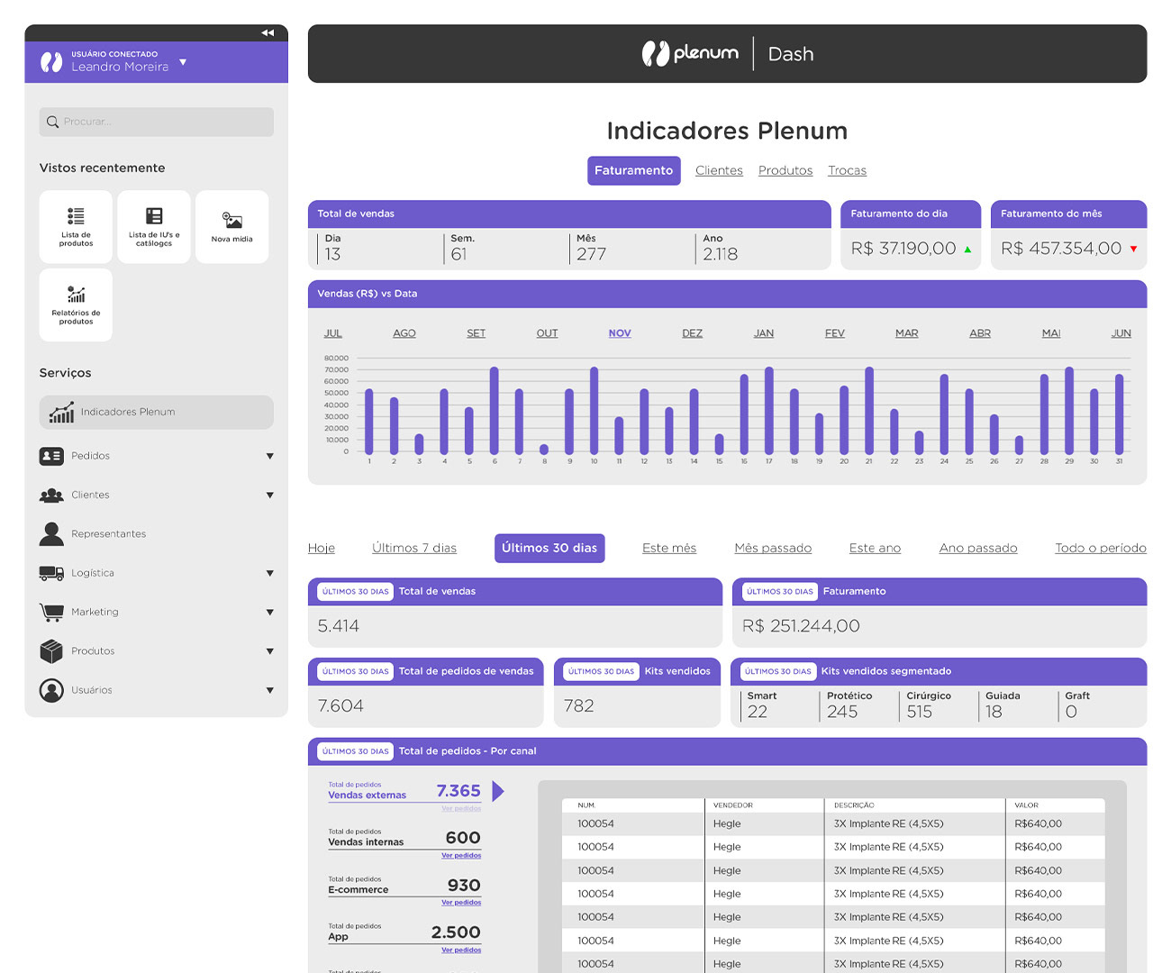Filter period by Últimos 7 dias
The image size is (1171, 973).
[x=414, y=548]
